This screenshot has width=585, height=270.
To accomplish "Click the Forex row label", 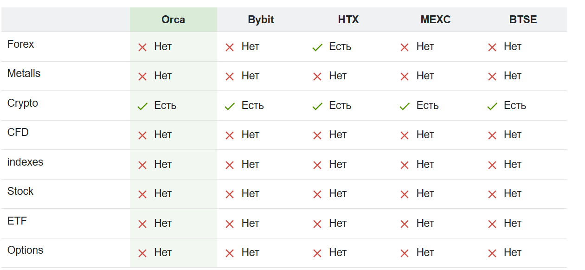I will point(21,44).
